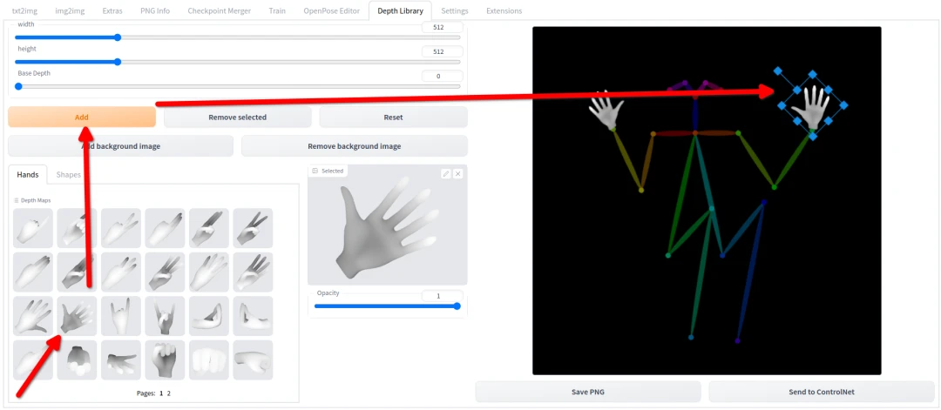Choose the white knuckles fist depth map
Viewport: 941px width, 410px height.
[208, 360]
